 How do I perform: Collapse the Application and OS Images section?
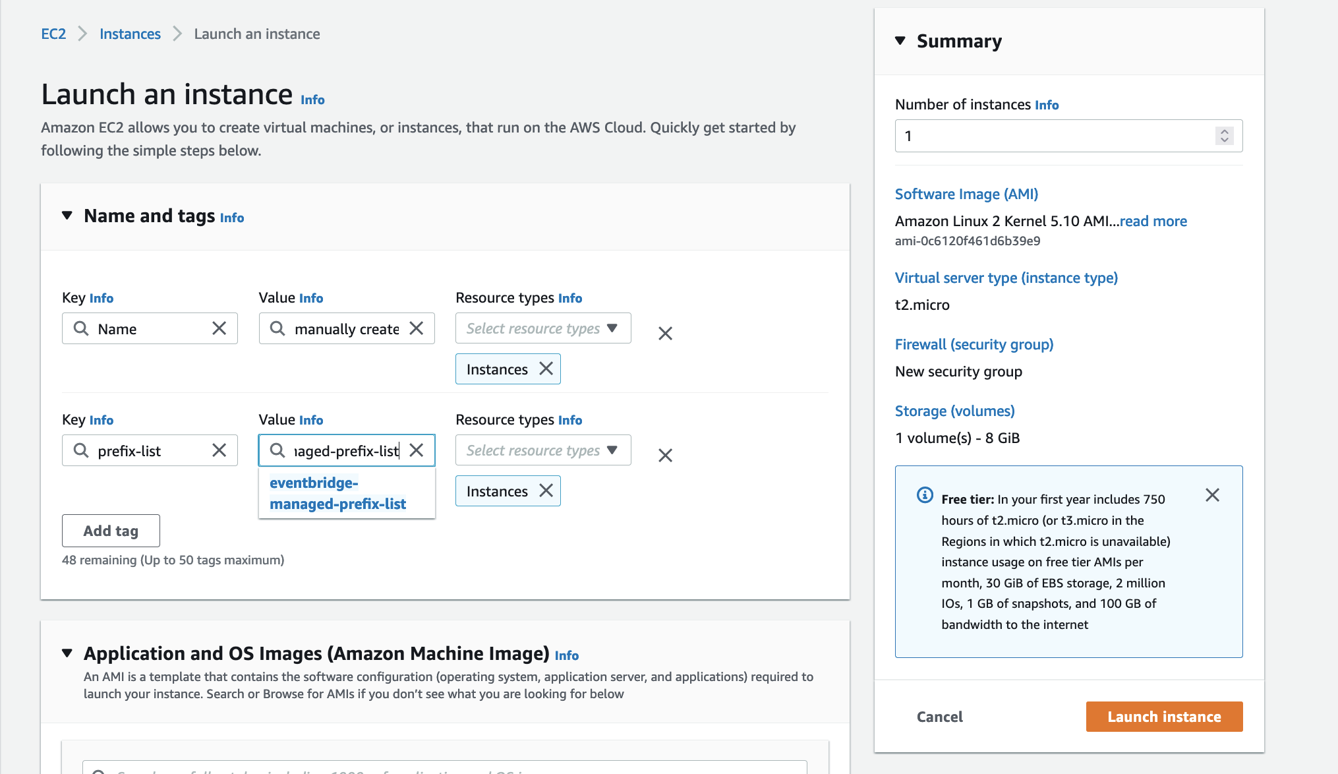click(x=67, y=653)
